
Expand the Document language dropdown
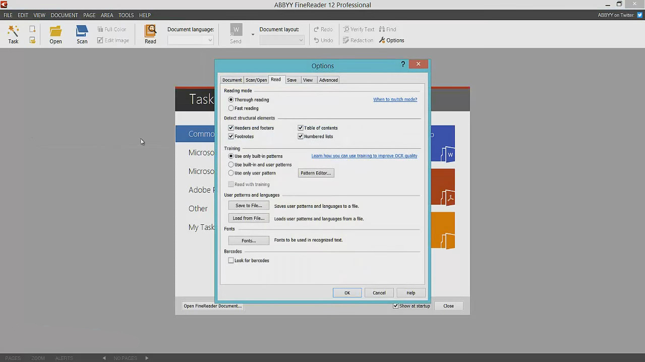(x=210, y=40)
